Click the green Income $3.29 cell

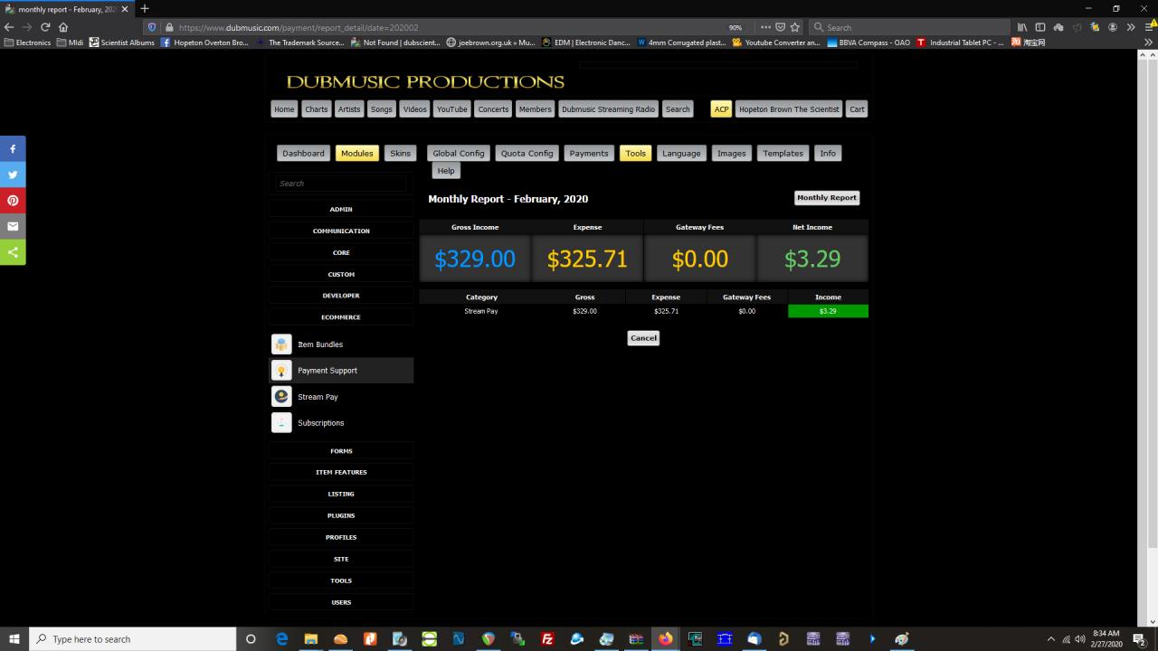coord(828,311)
